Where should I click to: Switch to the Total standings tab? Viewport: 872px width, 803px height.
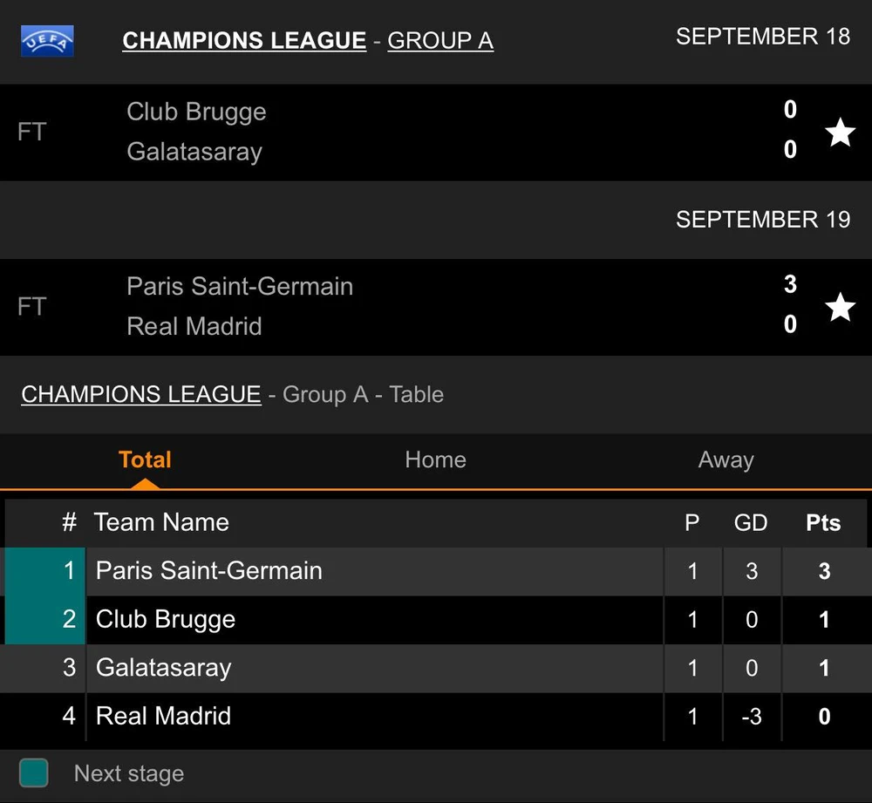tap(145, 459)
